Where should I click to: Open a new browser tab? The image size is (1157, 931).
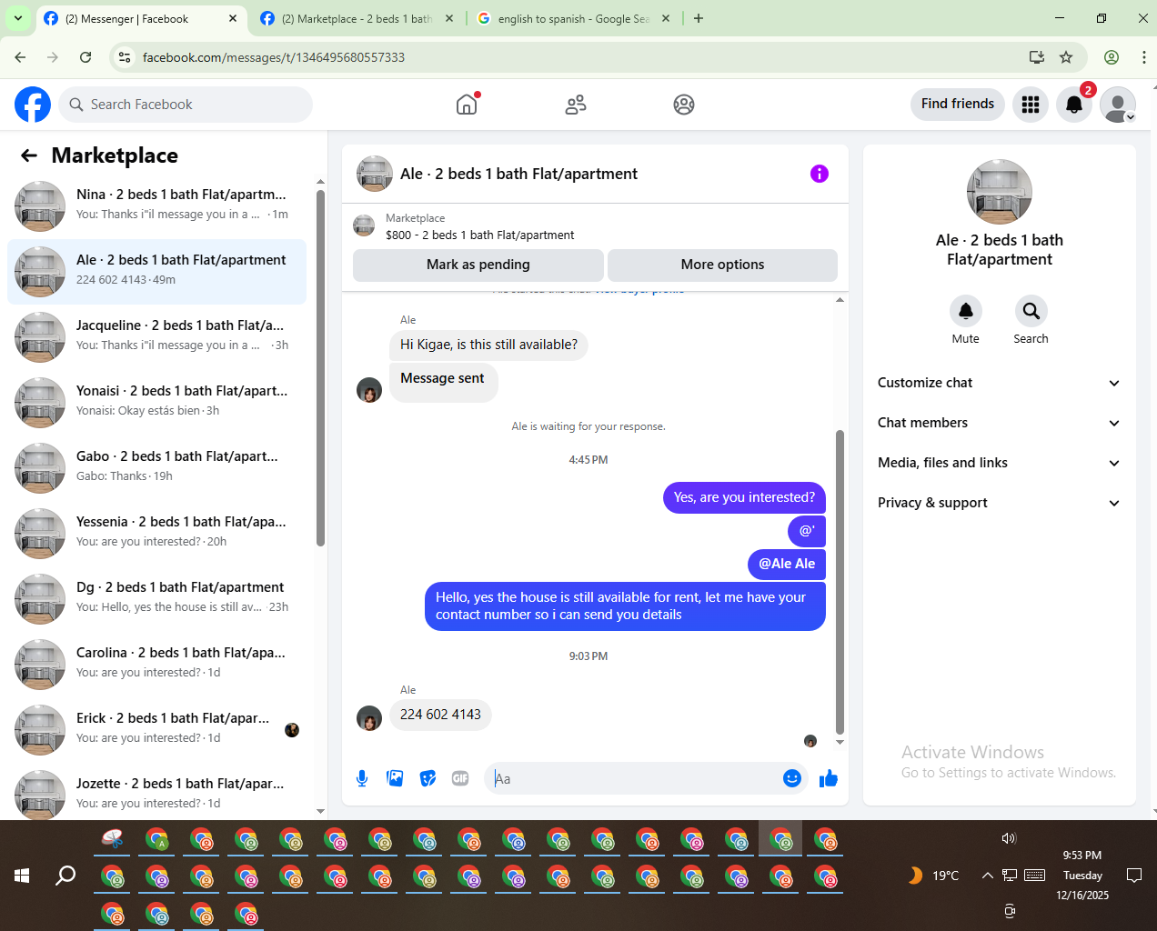click(x=699, y=18)
